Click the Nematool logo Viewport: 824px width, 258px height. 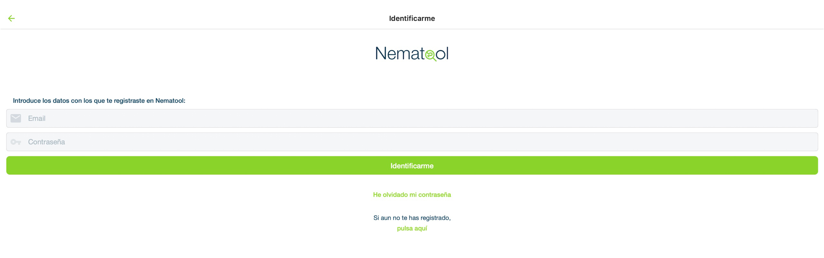click(x=412, y=53)
